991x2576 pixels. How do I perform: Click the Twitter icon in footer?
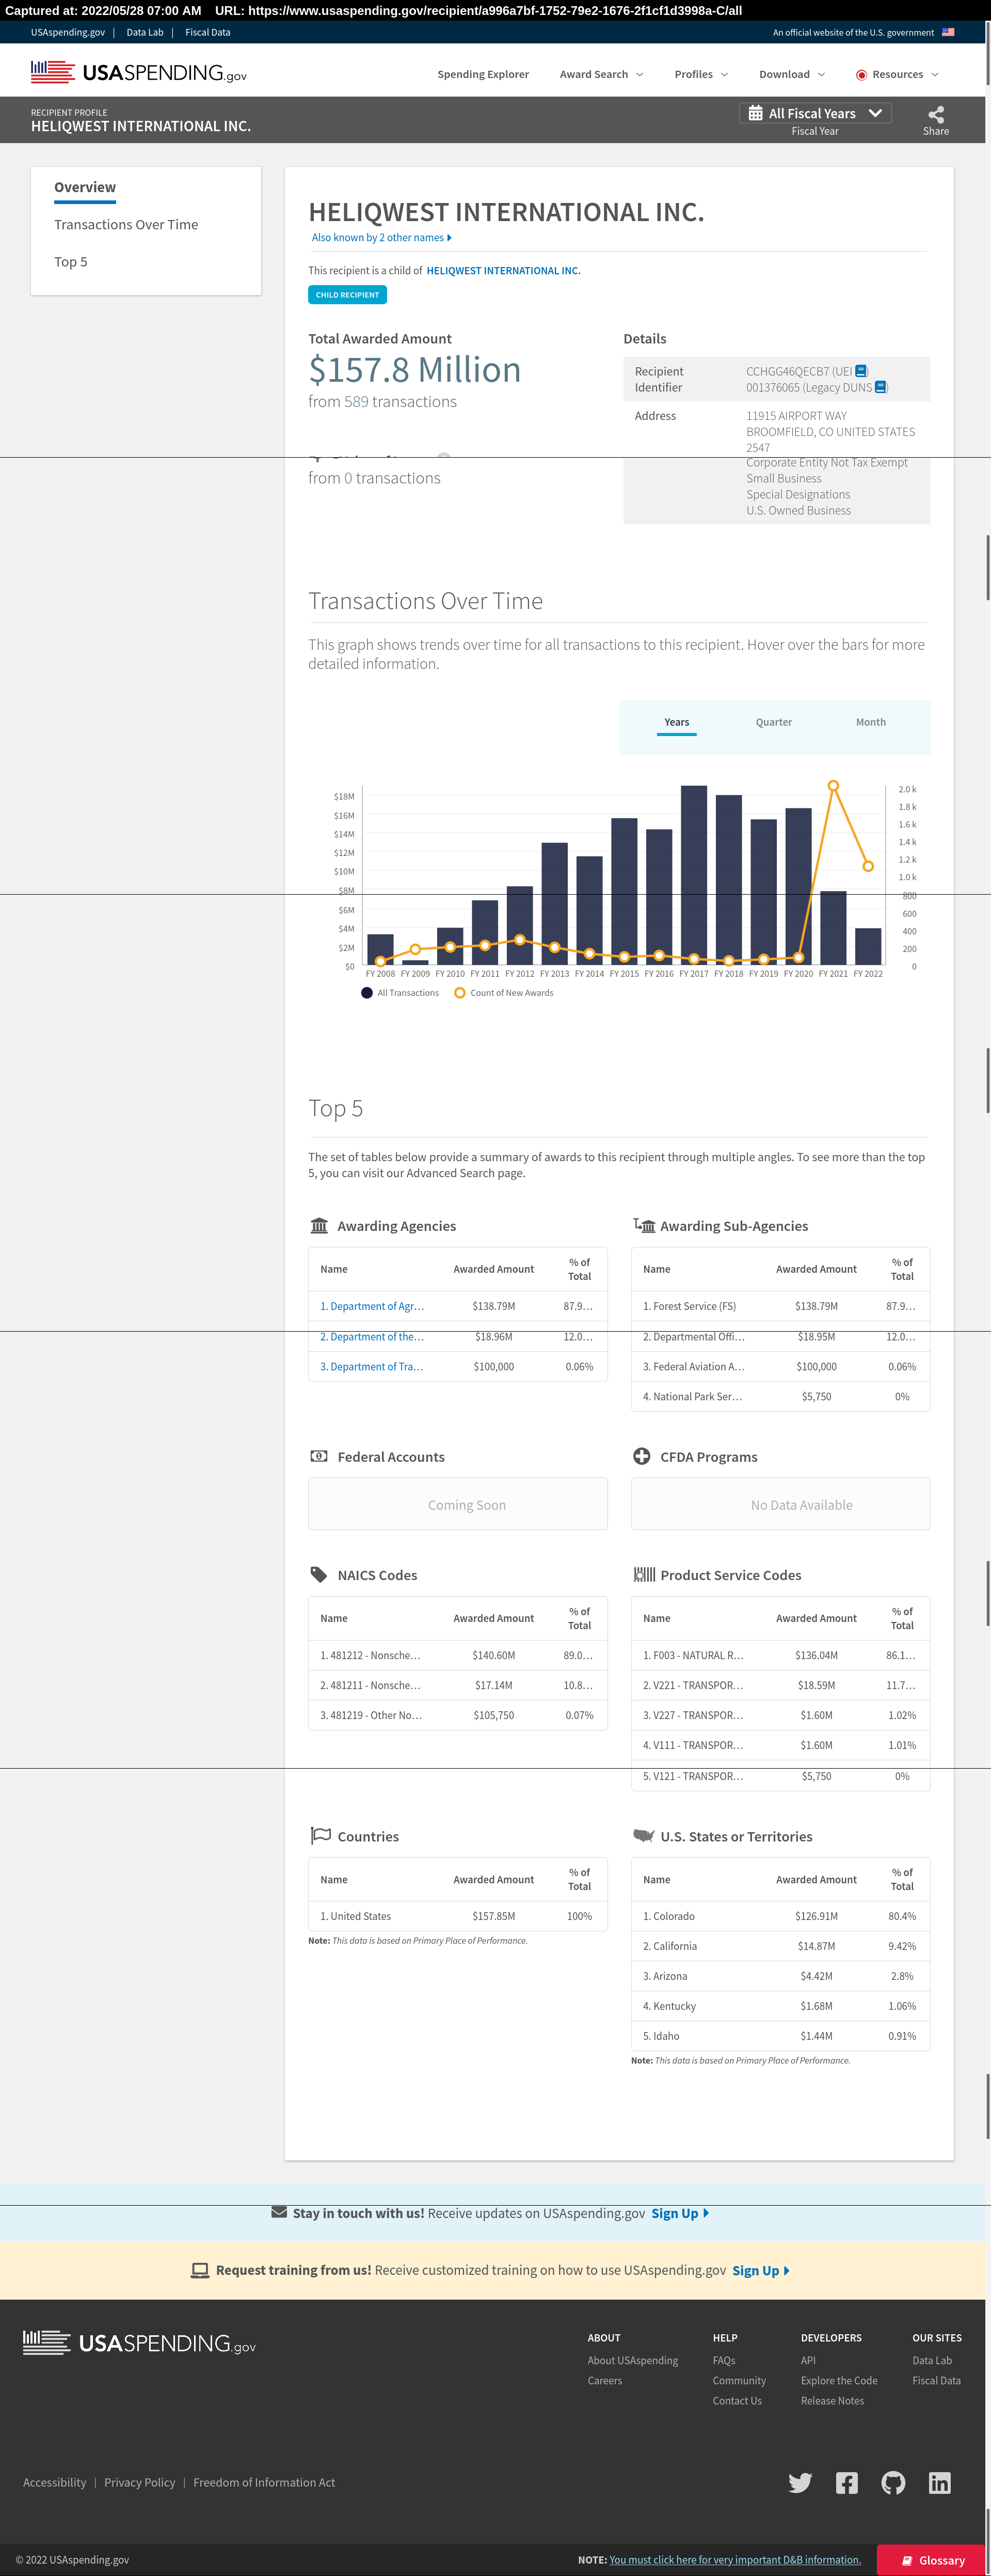coord(800,2483)
